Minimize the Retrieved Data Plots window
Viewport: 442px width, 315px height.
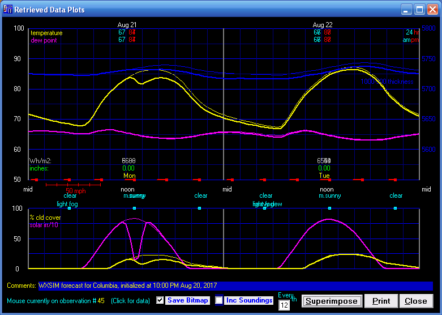tap(407, 10)
